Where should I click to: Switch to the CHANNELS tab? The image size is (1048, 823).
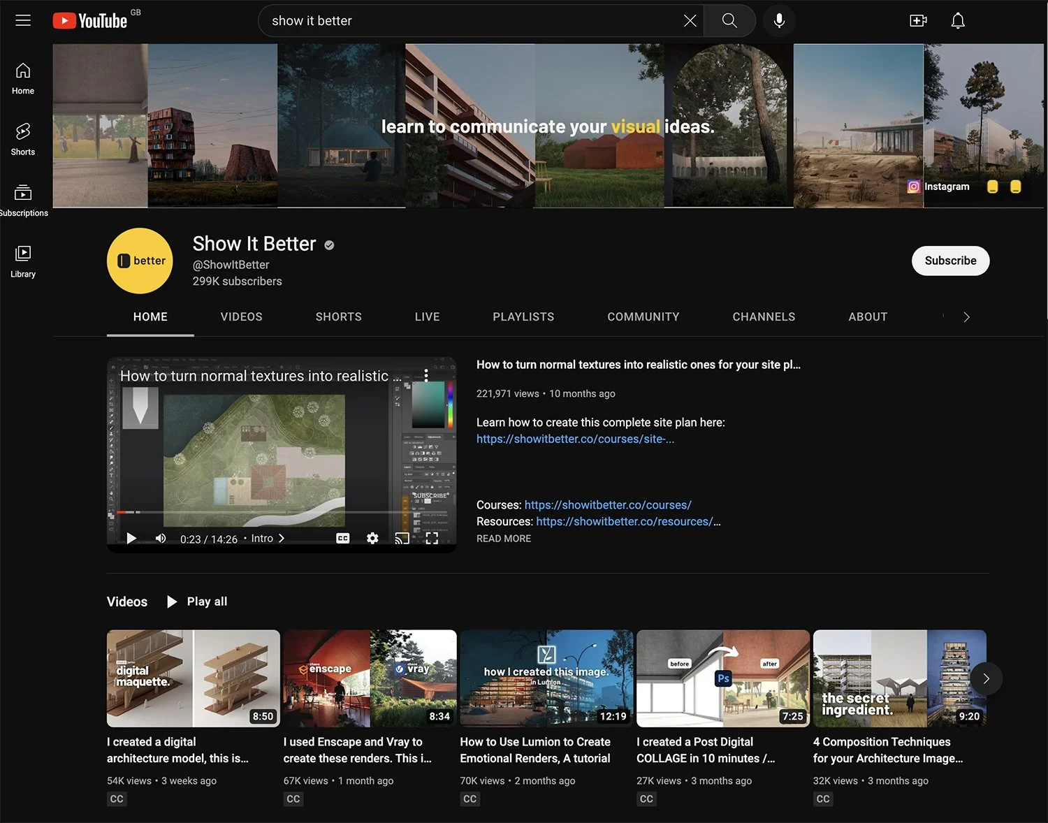[764, 317]
